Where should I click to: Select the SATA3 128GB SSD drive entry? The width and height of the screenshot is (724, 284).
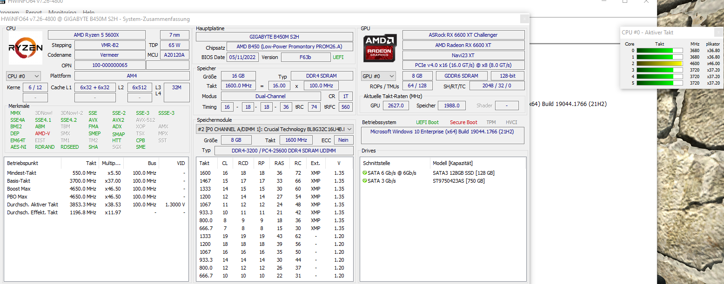click(x=463, y=173)
